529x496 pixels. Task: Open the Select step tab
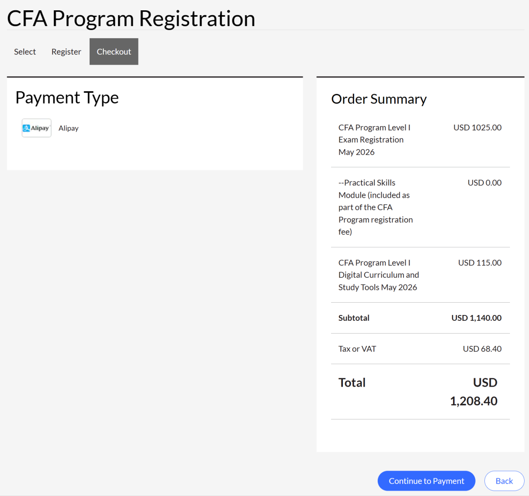tap(25, 52)
